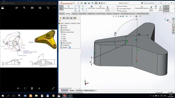
Task: Open the ConfigurationManager tab icon
Action: point(68,18)
